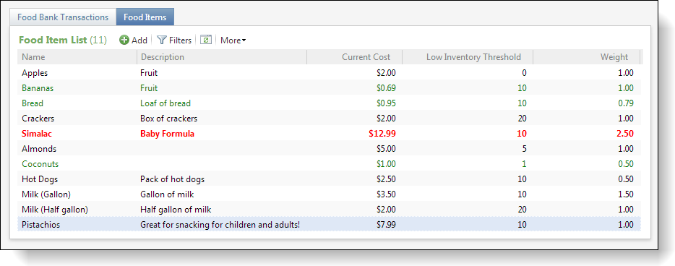The width and height of the screenshot is (675, 266).
Task: Click the Baby Formula description
Action: [x=168, y=134]
